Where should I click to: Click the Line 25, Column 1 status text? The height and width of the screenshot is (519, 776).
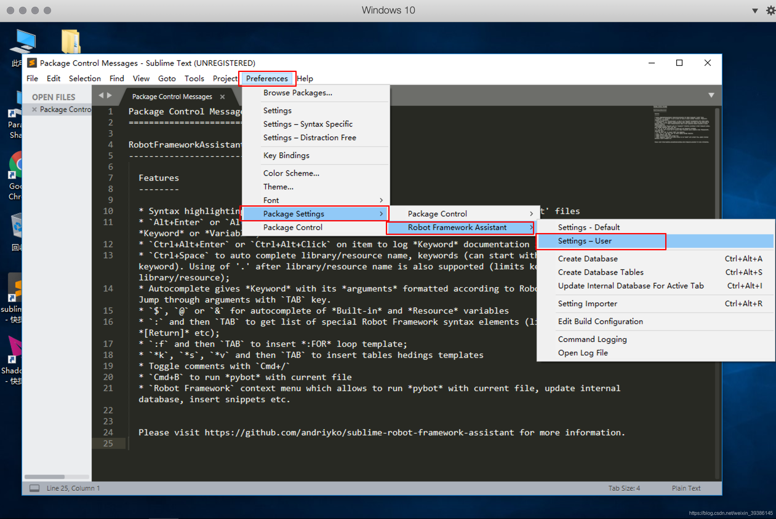73,488
